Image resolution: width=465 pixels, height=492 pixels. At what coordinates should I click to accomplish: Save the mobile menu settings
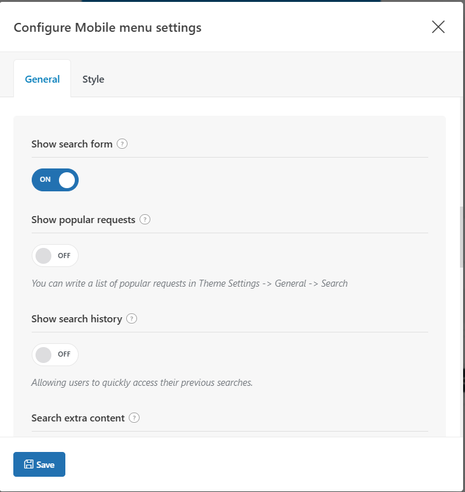pyautogui.click(x=39, y=465)
